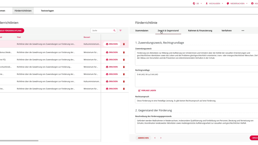This screenshot has height=145, width=258.
Task: Click the SPEICHERN save button
Action: click(254, 138)
